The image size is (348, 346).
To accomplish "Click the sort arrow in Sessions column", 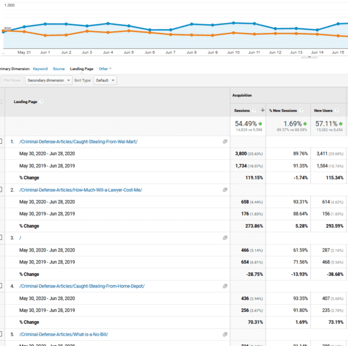I will pyautogui.click(x=263, y=110).
